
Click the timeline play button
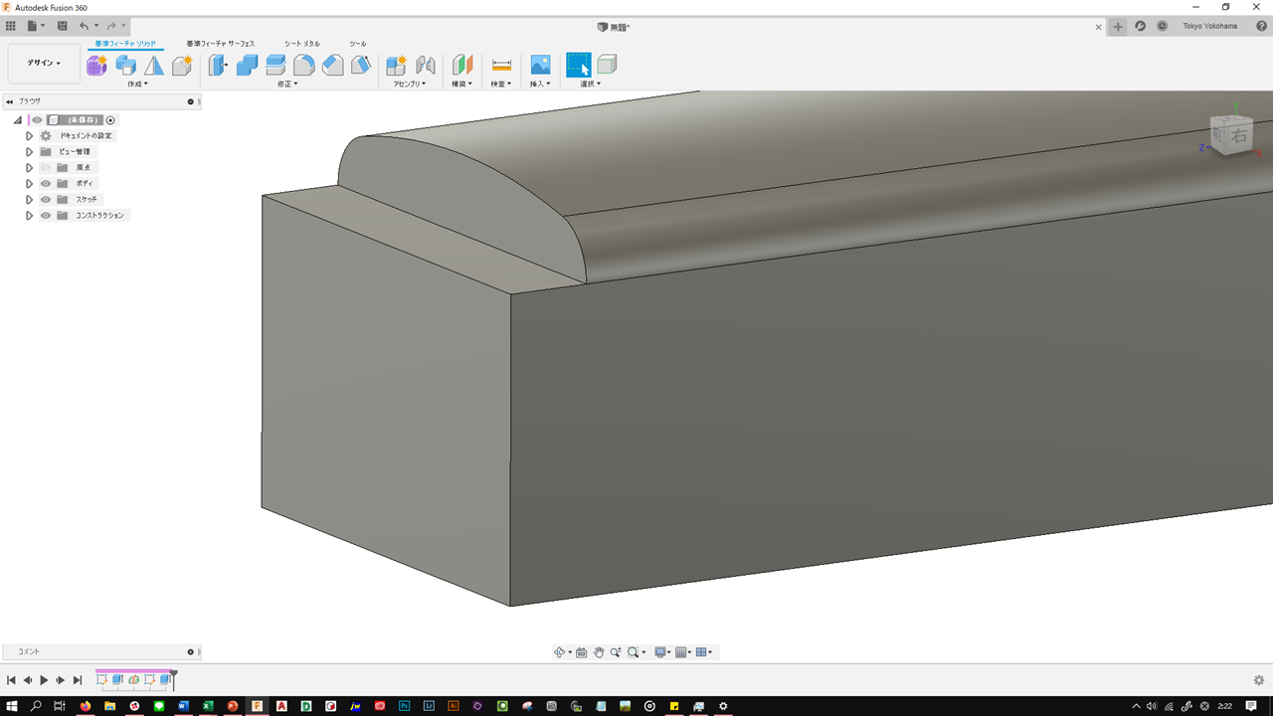point(44,680)
